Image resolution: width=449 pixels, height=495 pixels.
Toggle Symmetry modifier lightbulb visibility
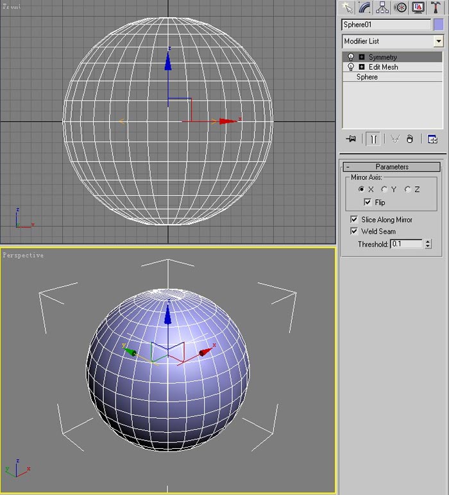[x=351, y=57]
